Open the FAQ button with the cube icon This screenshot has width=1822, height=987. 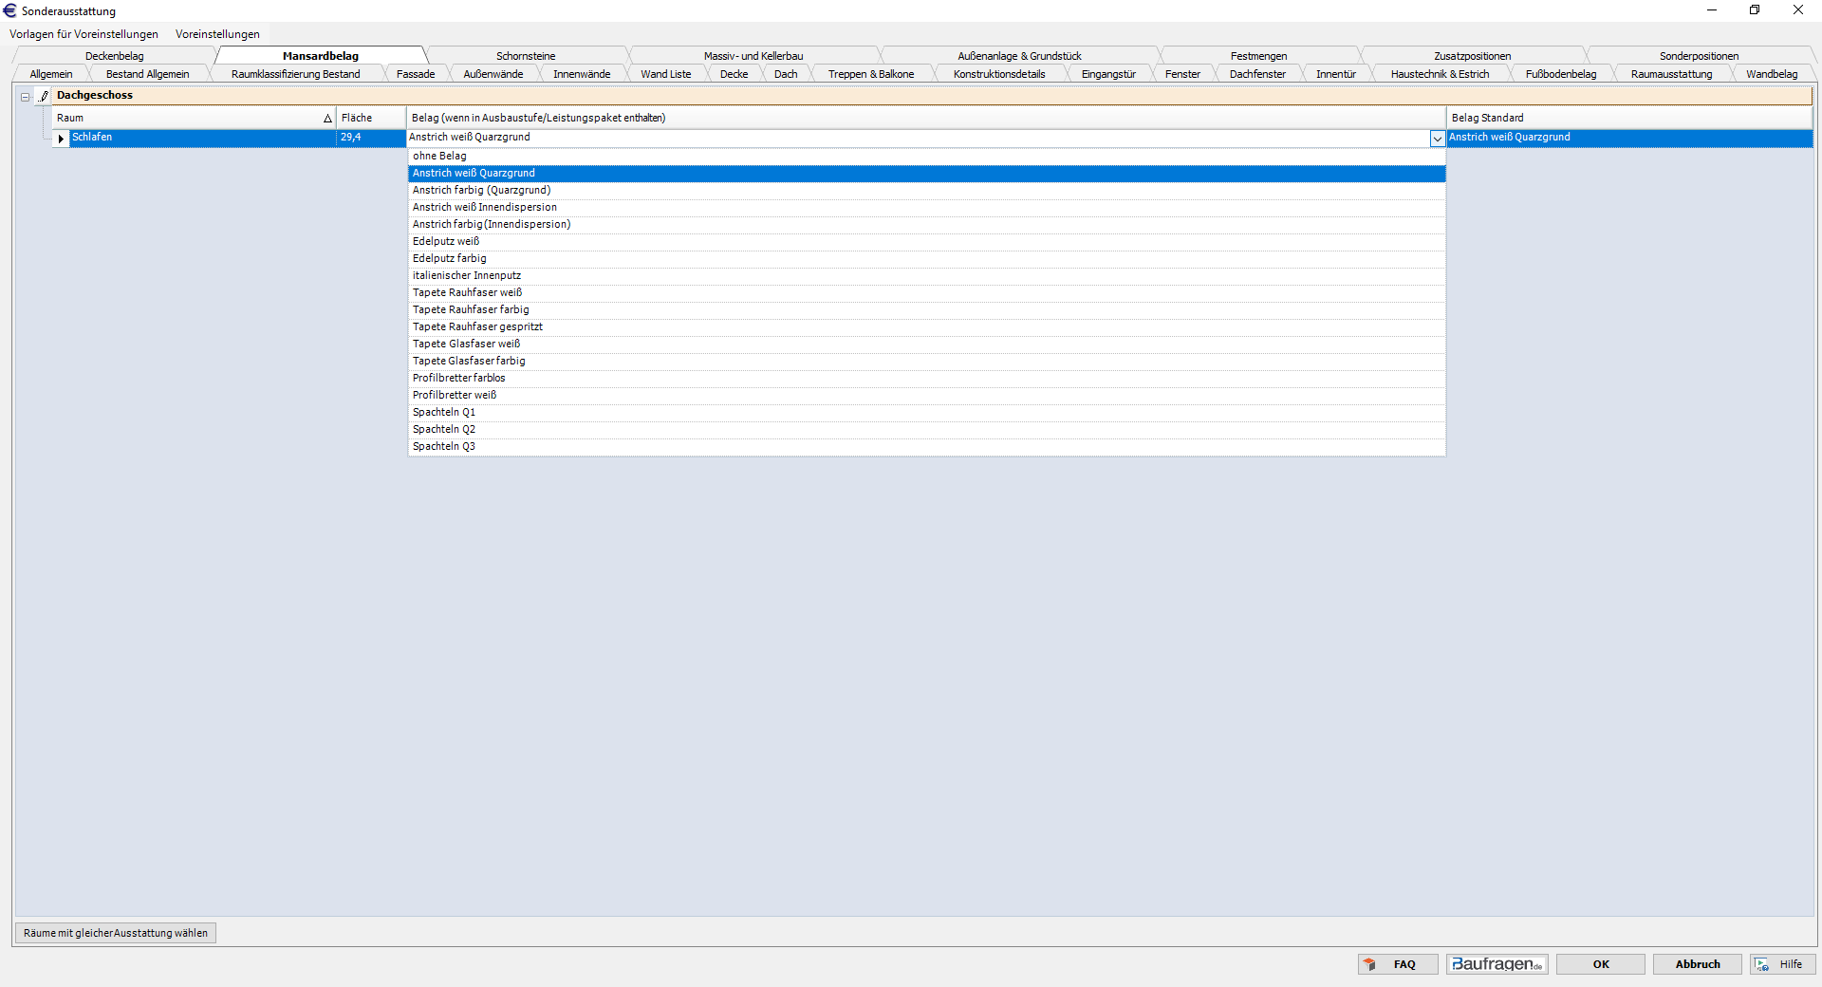coord(1397,964)
